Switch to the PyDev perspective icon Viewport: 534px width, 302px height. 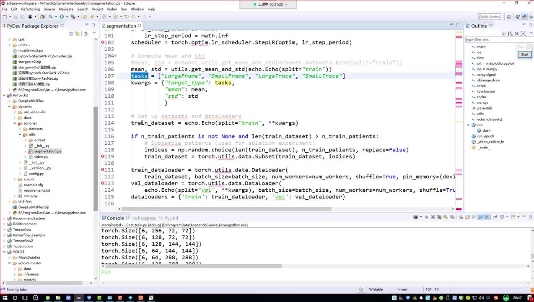(524, 17)
